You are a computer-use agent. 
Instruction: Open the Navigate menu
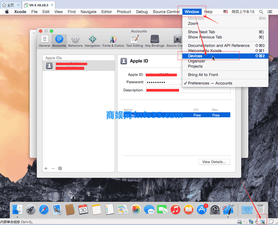click(x=89, y=12)
